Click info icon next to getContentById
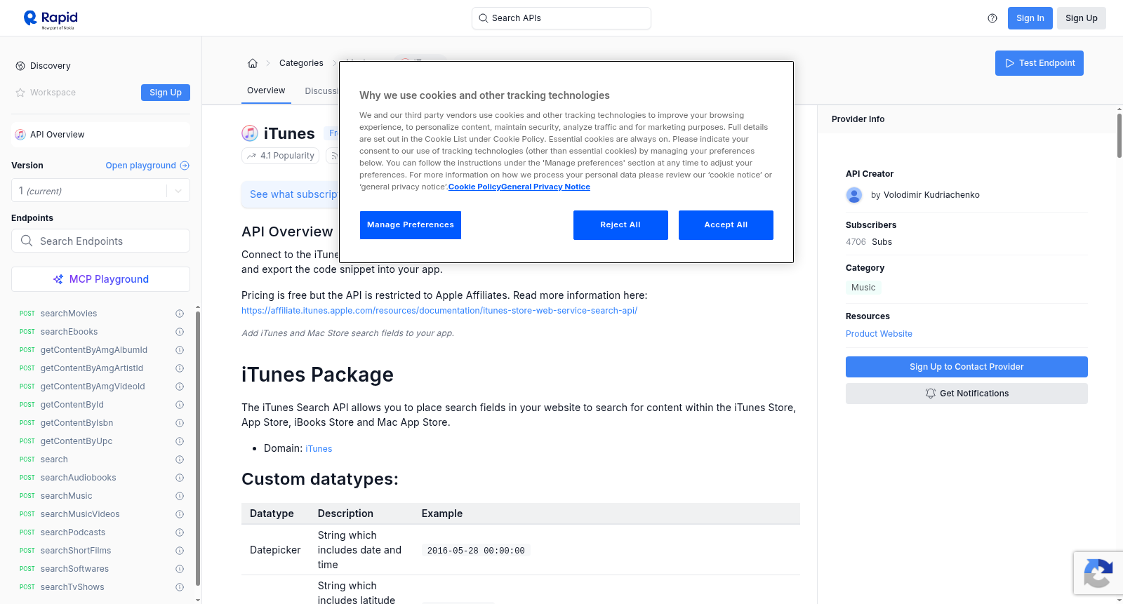This screenshot has height=604, width=1123. (x=180, y=405)
